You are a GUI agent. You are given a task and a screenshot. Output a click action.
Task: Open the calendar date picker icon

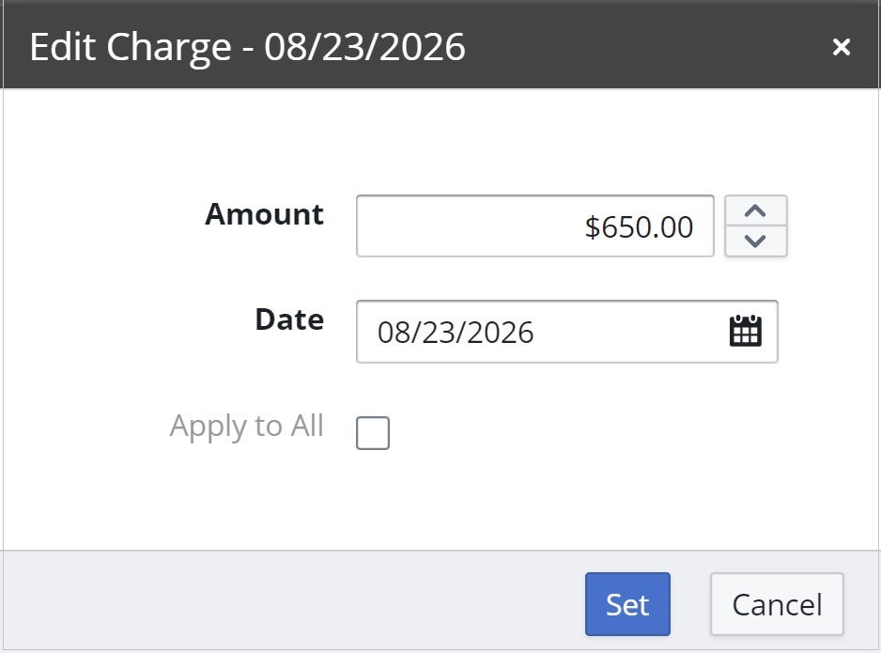tap(746, 331)
